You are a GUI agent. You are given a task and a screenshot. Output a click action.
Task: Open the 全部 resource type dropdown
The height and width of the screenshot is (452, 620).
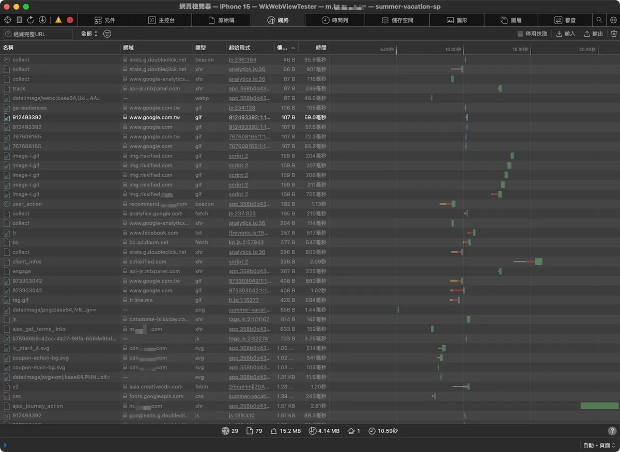89,34
